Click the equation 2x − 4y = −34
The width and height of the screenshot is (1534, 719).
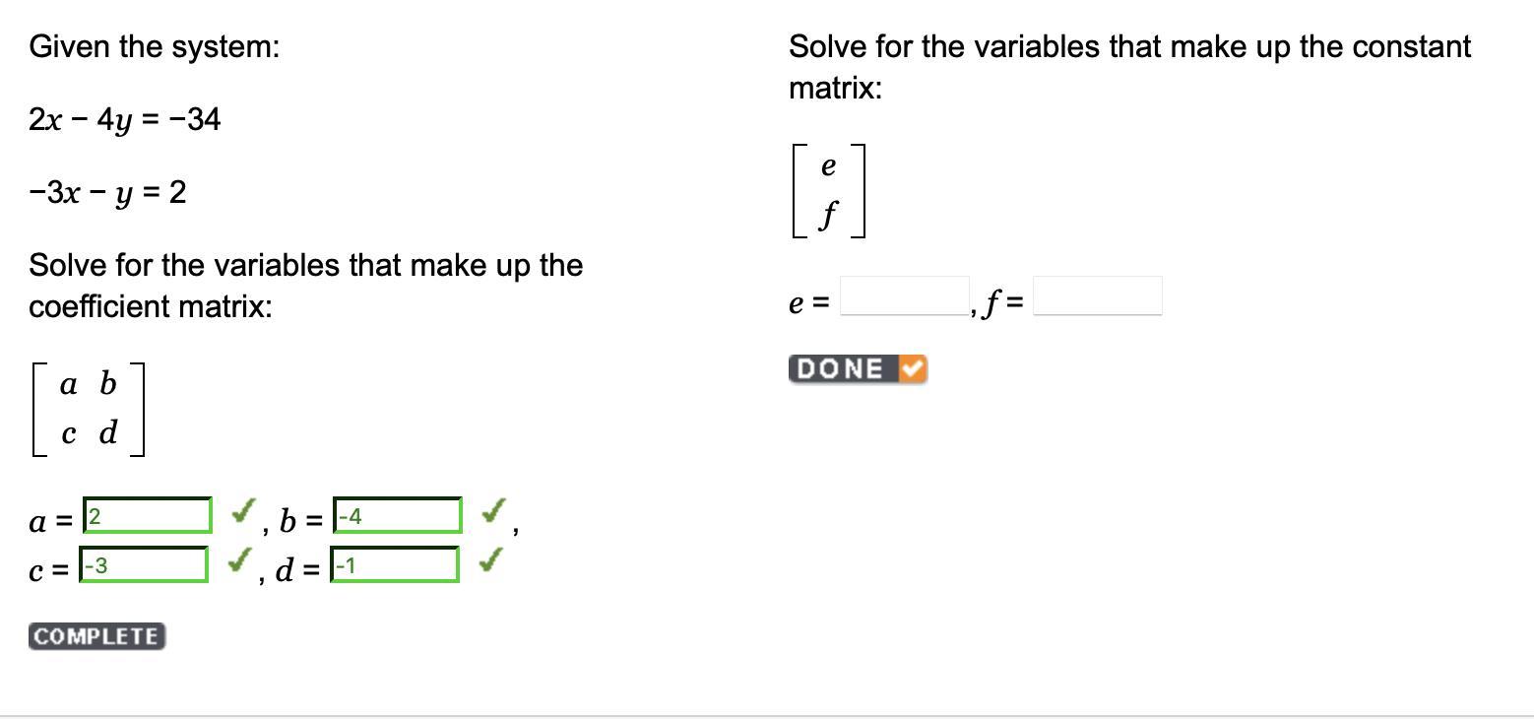[x=125, y=119]
